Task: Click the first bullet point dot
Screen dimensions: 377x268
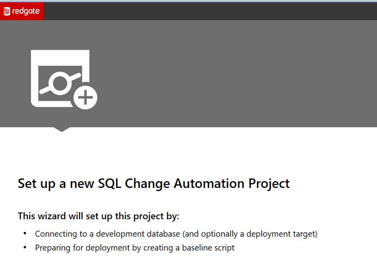Action: click(x=25, y=233)
